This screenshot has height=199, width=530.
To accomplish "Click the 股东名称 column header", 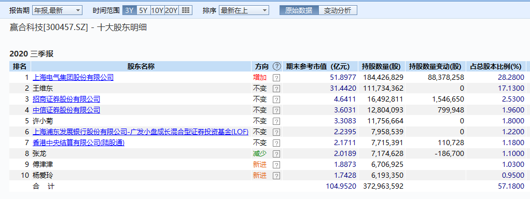I will click(x=141, y=66).
